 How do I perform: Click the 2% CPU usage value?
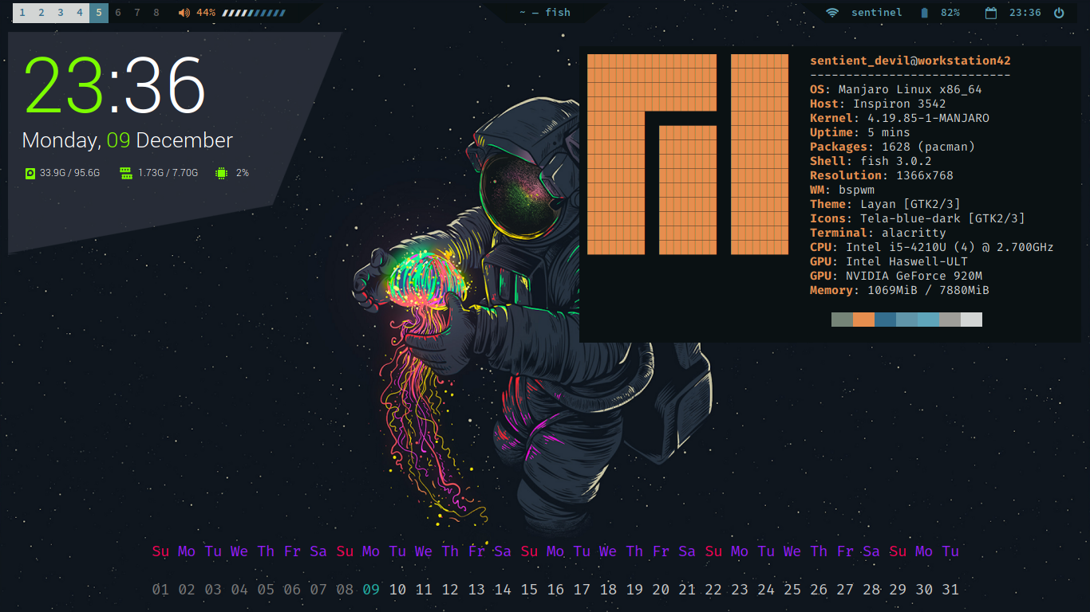pos(243,173)
